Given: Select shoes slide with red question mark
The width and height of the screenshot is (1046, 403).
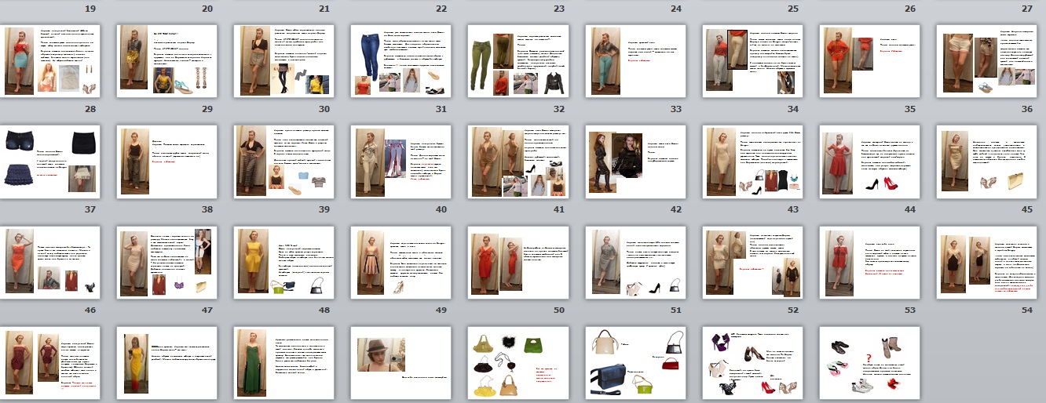Looking at the screenshot, I should click(869, 363).
